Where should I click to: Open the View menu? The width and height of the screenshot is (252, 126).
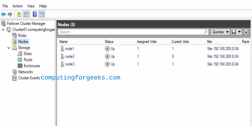point(31,6)
